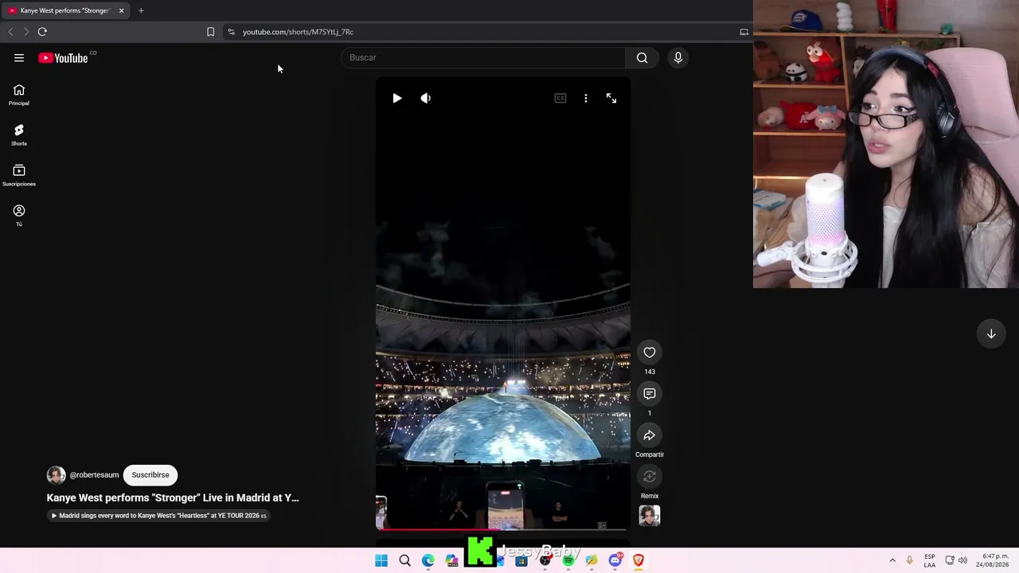Click the YouTube logo
The image size is (1019, 573).
pos(63,58)
